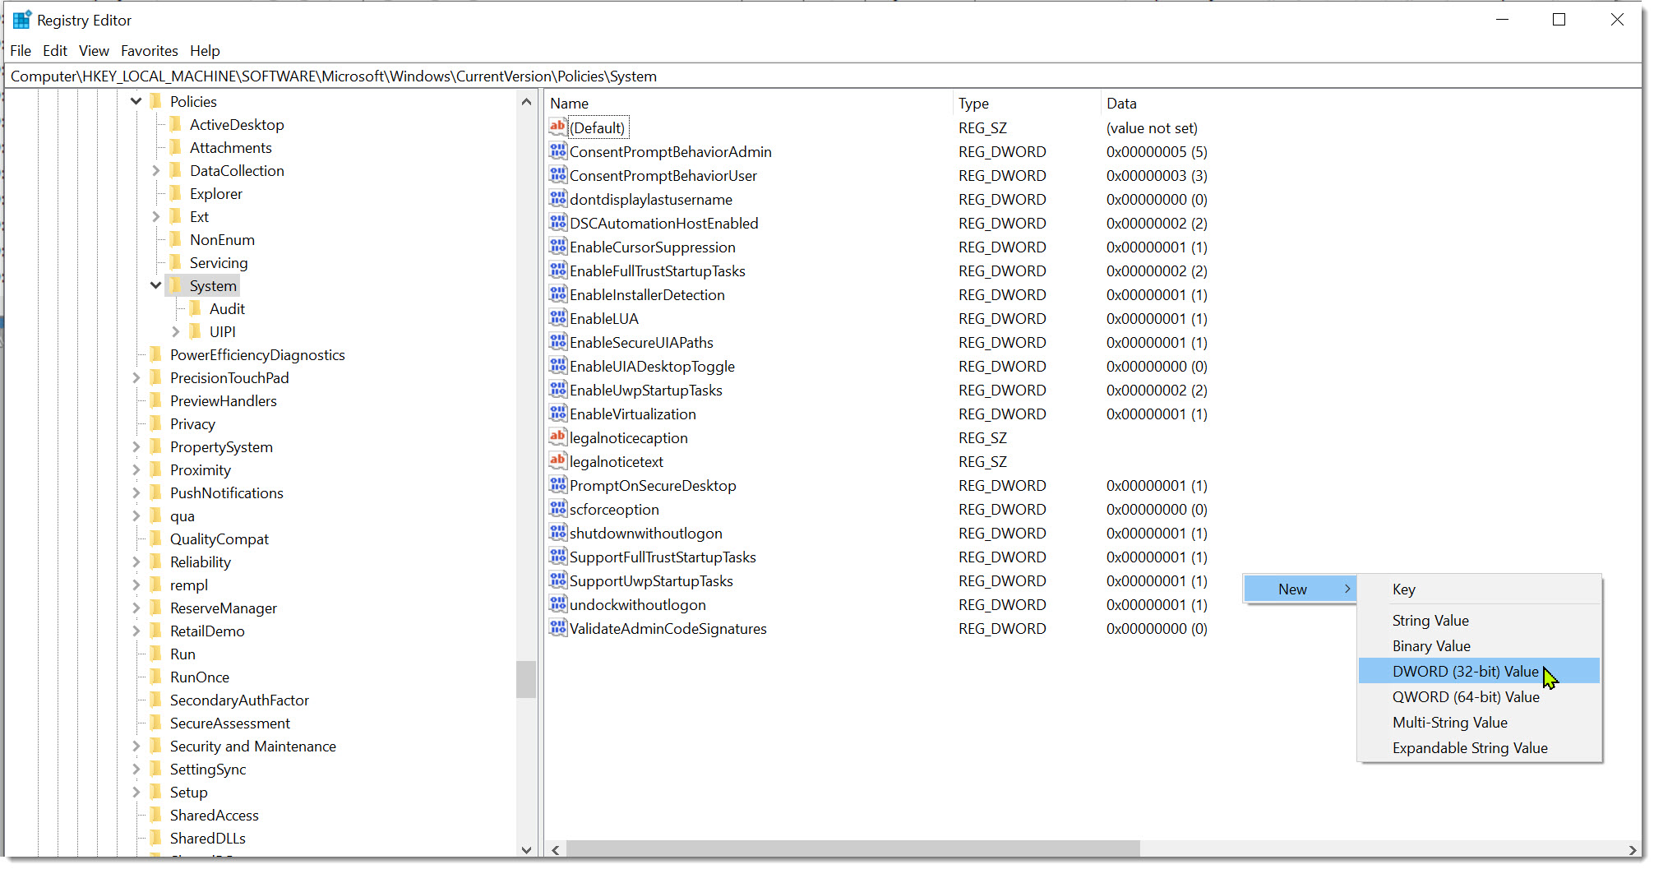
Task: Expand the DataCollection tree node
Action: click(x=156, y=170)
